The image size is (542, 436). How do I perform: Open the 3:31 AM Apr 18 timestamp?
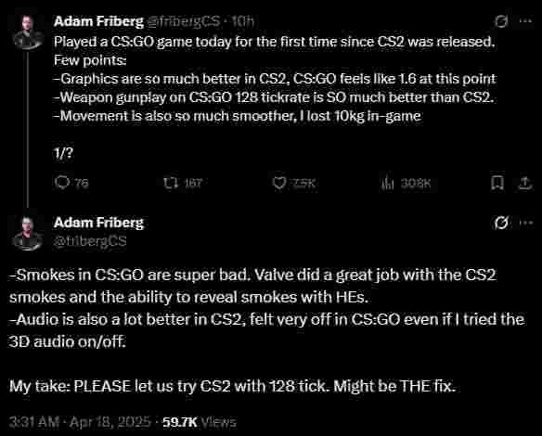[80, 422]
